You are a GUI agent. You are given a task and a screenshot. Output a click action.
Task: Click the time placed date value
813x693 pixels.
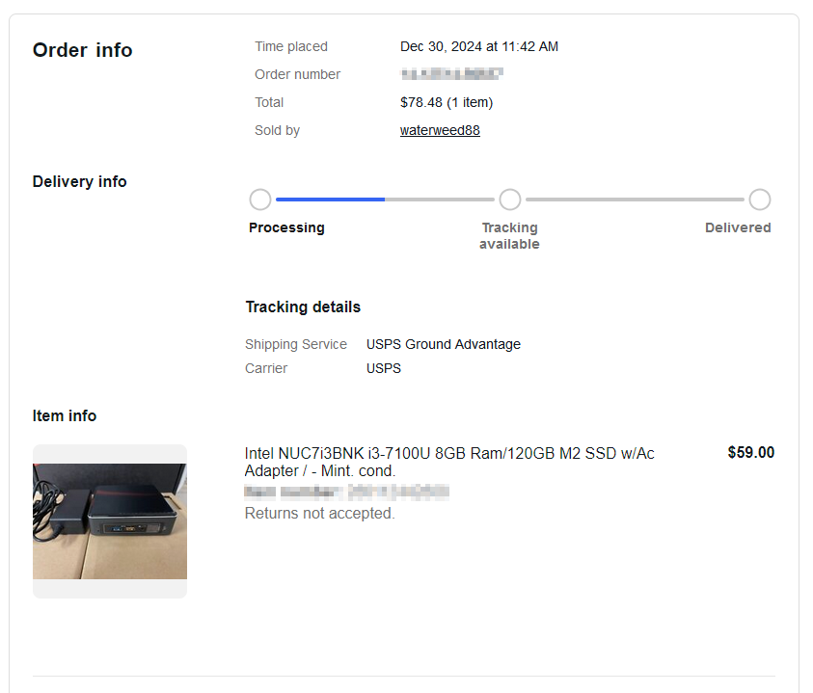[479, 46]
